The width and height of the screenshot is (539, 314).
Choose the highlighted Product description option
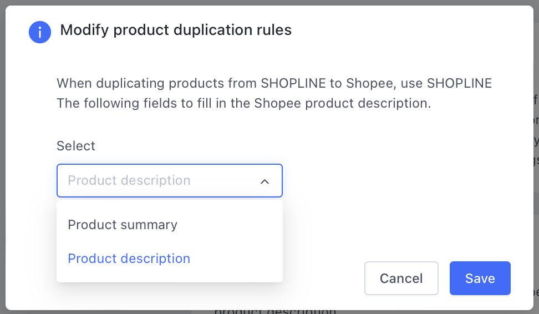tap(129, 259)
